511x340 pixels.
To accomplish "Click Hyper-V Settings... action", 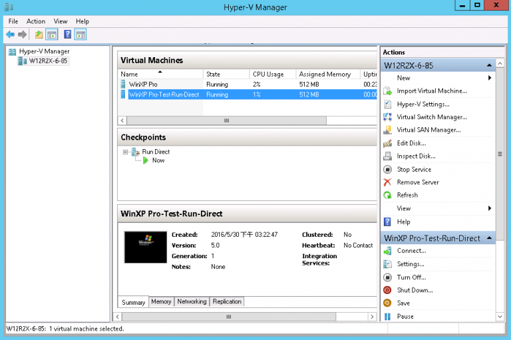I will (423, 104).
